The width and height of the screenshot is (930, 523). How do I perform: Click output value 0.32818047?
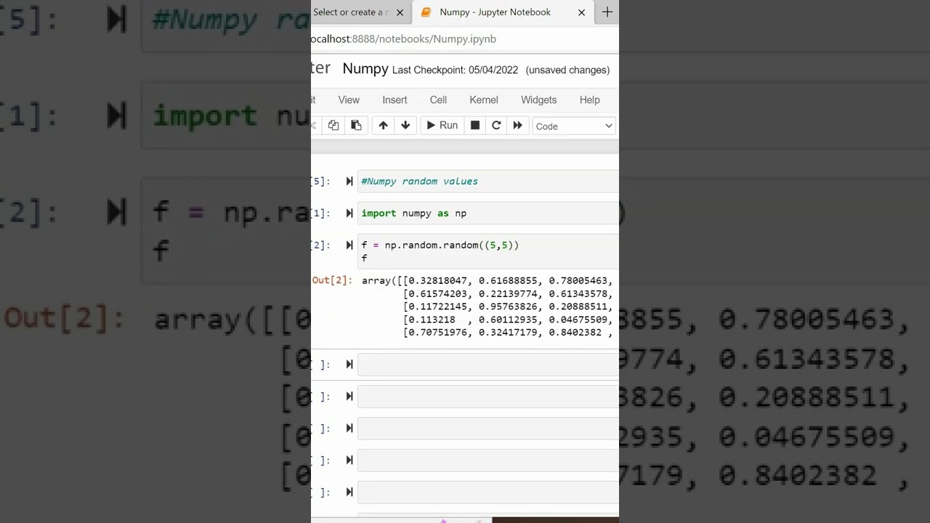pyautogui.click(x=438, y=280)
